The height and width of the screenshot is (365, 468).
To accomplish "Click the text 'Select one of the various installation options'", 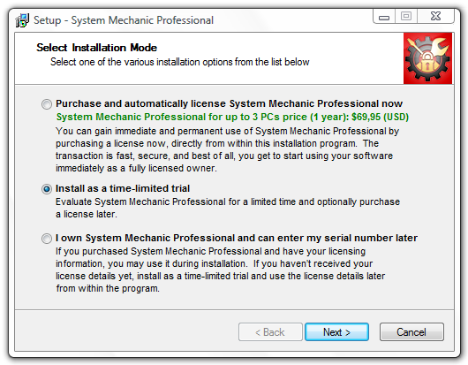I will click(x=179, y=62).
